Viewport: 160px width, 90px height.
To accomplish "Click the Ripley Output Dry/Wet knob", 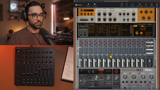I will 151,77.
